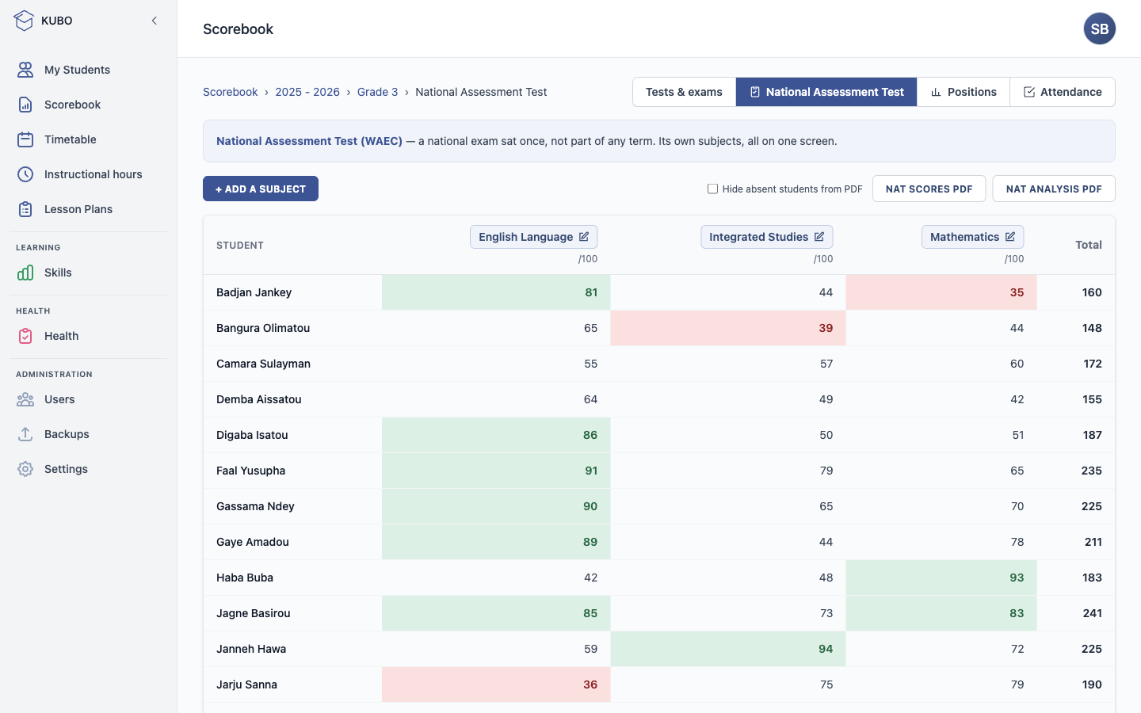Screen dimensions: 1141x713
Task: Select Badjan Jankey's Mathematics score cell
Action: (x=941, y=292)
